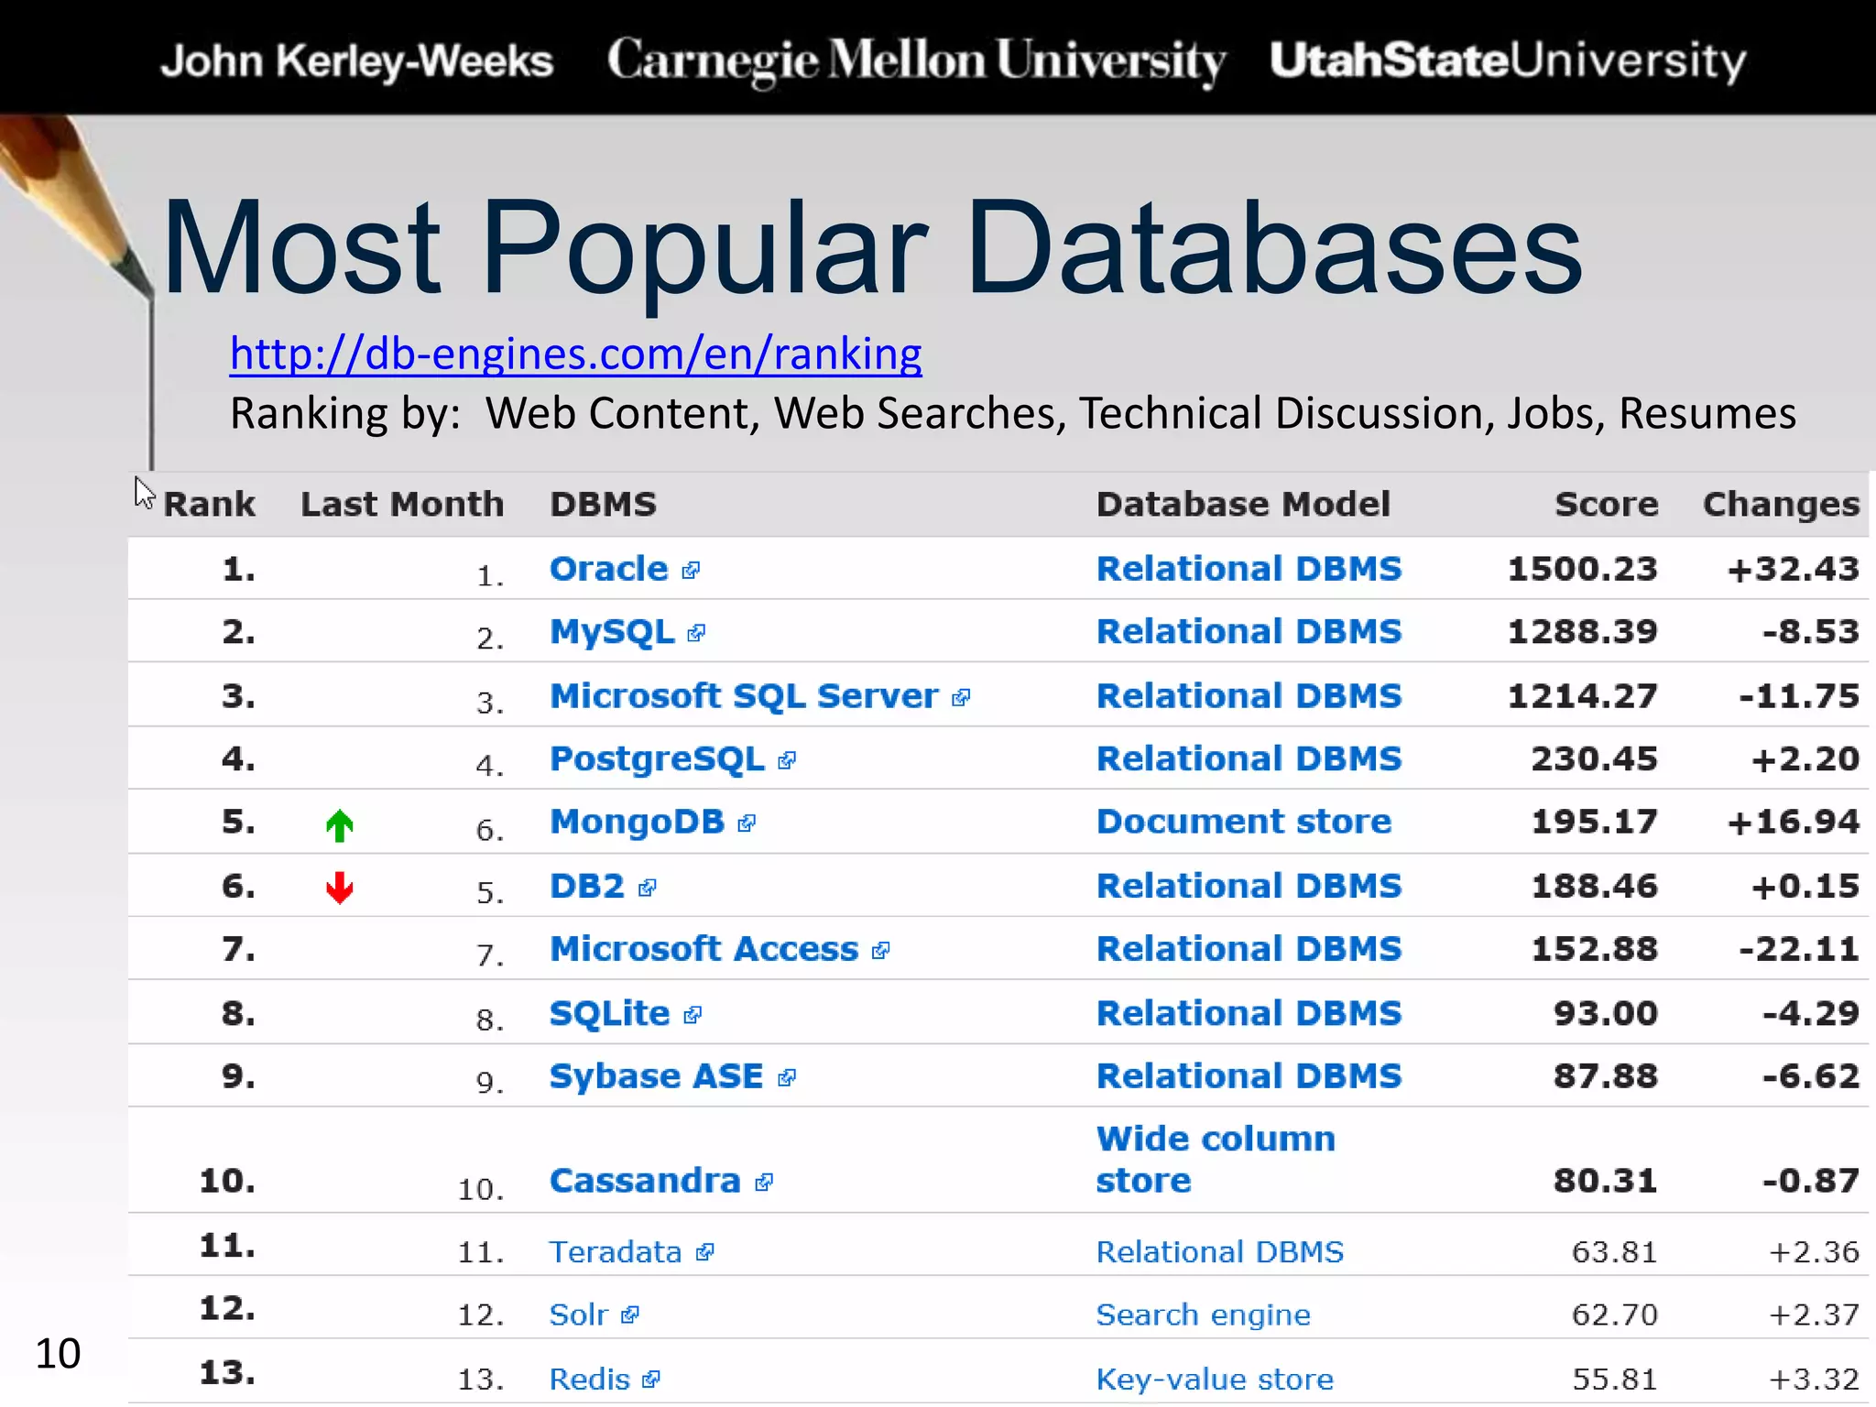Open the DB2 DBMS link
This screenshot has width=1876, height=1407.
pyautogui.click(x=586, y=886)
